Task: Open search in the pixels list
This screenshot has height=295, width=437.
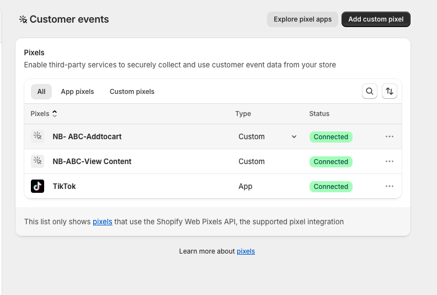Action: click(370, 91)
